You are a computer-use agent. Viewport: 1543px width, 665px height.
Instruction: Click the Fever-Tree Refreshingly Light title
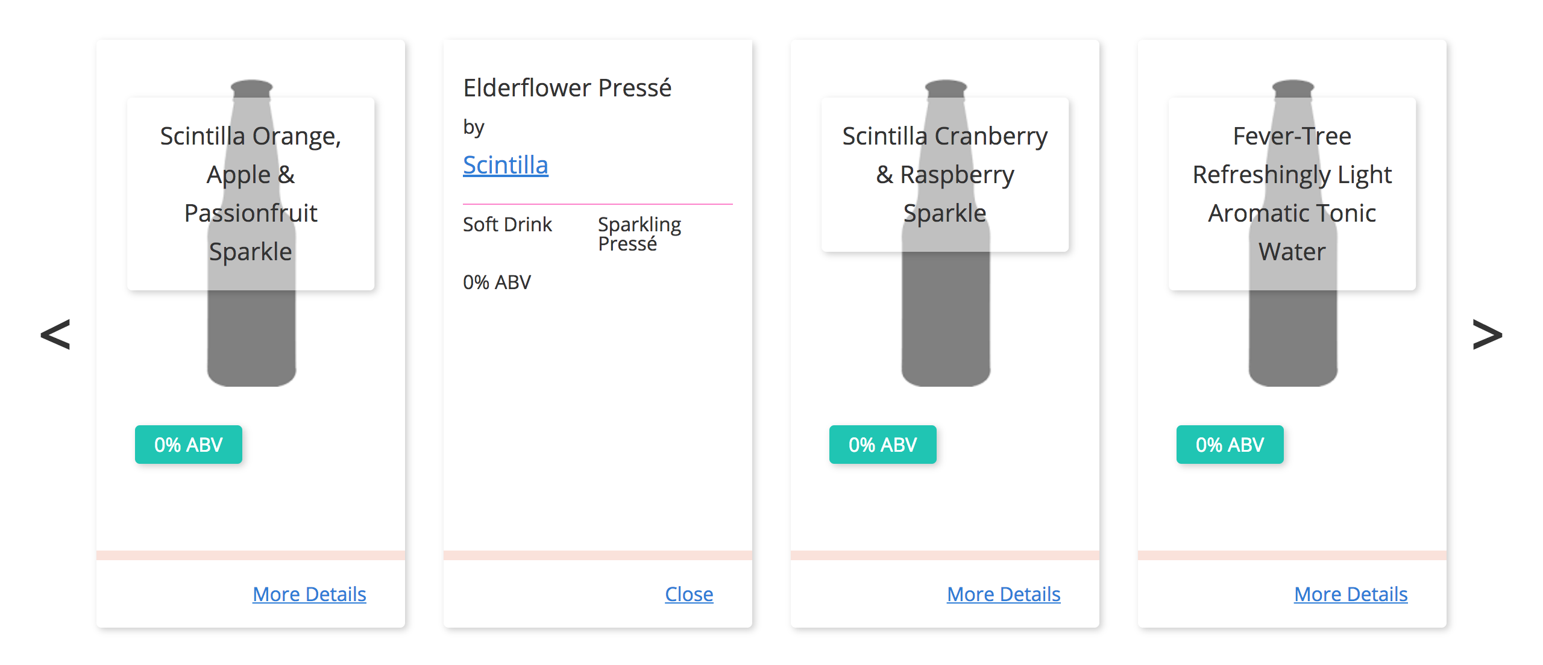tap(1292, 193)
